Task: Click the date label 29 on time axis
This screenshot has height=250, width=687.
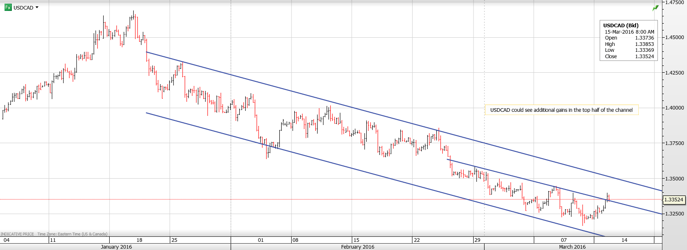Action: click(x=477, y=240)
